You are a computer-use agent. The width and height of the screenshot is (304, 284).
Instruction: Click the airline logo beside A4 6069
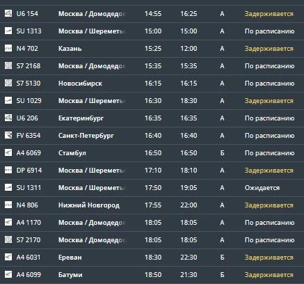[8, 152]
